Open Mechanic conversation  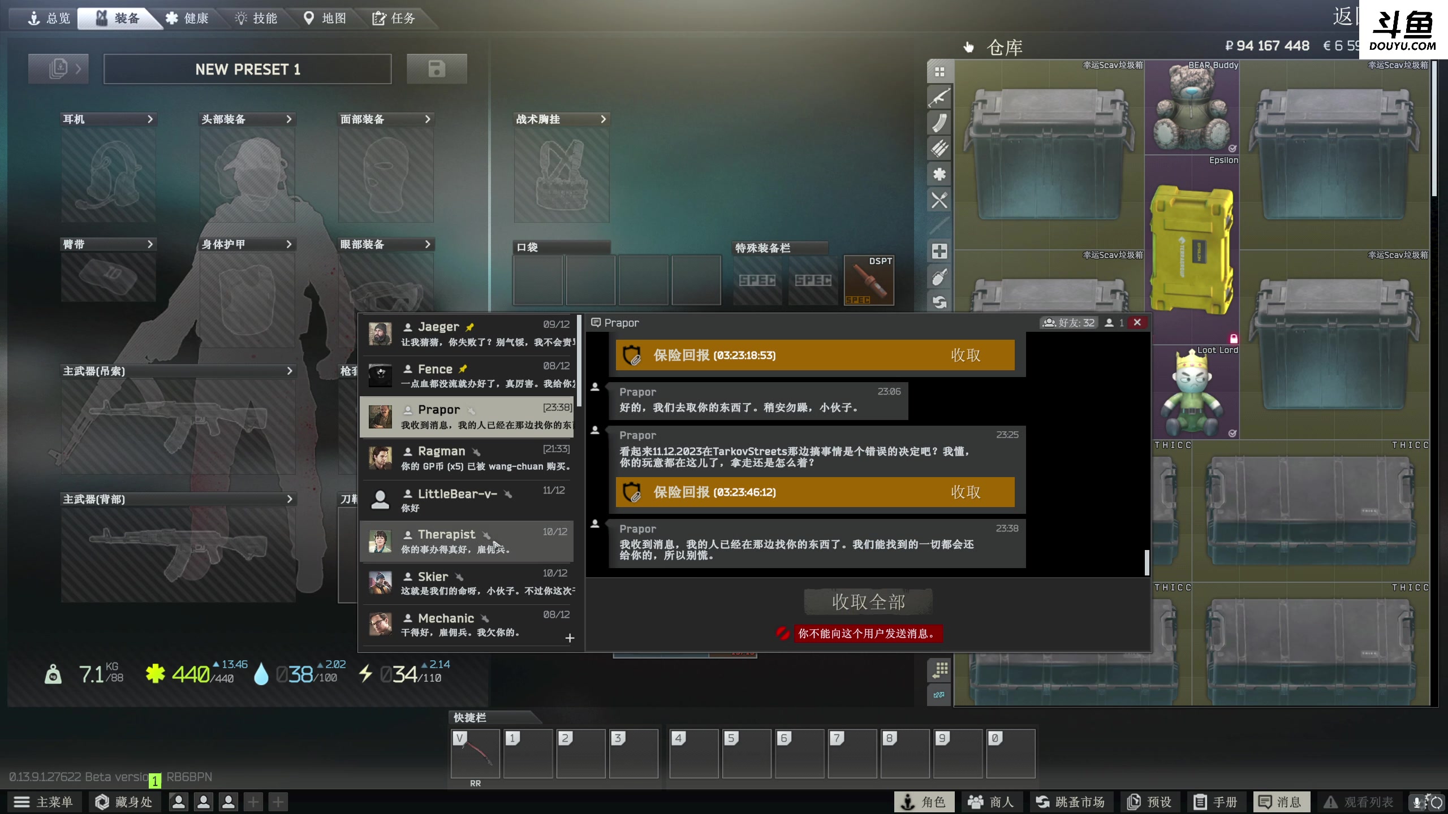tap(467, 624)
